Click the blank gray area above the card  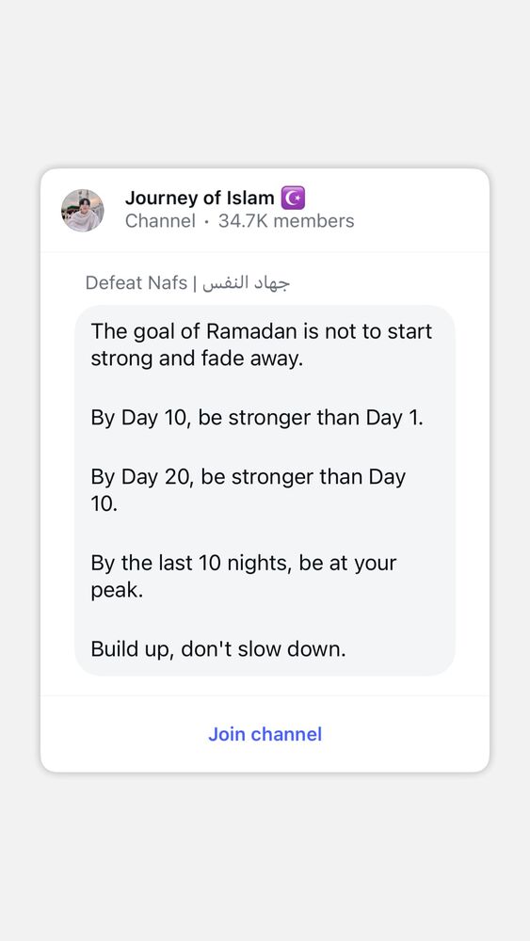point(265,84)
